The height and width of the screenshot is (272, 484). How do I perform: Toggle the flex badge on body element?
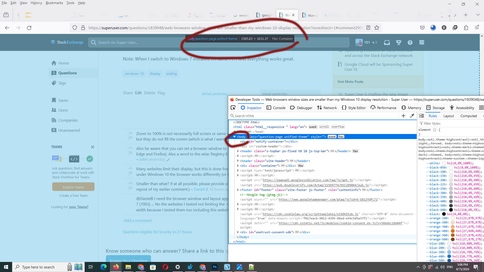[x=341, y=137]
